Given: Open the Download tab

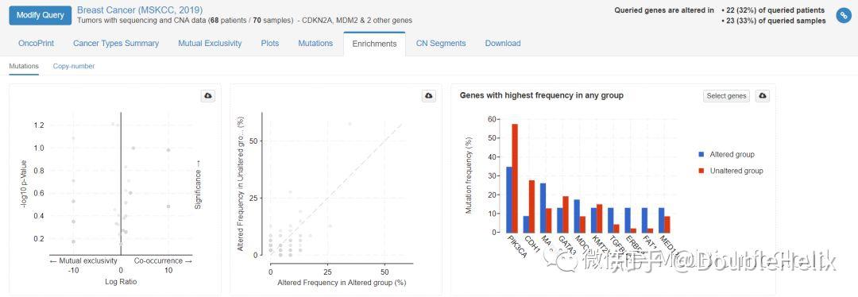Looking at the screenshot, I should 503,43.
